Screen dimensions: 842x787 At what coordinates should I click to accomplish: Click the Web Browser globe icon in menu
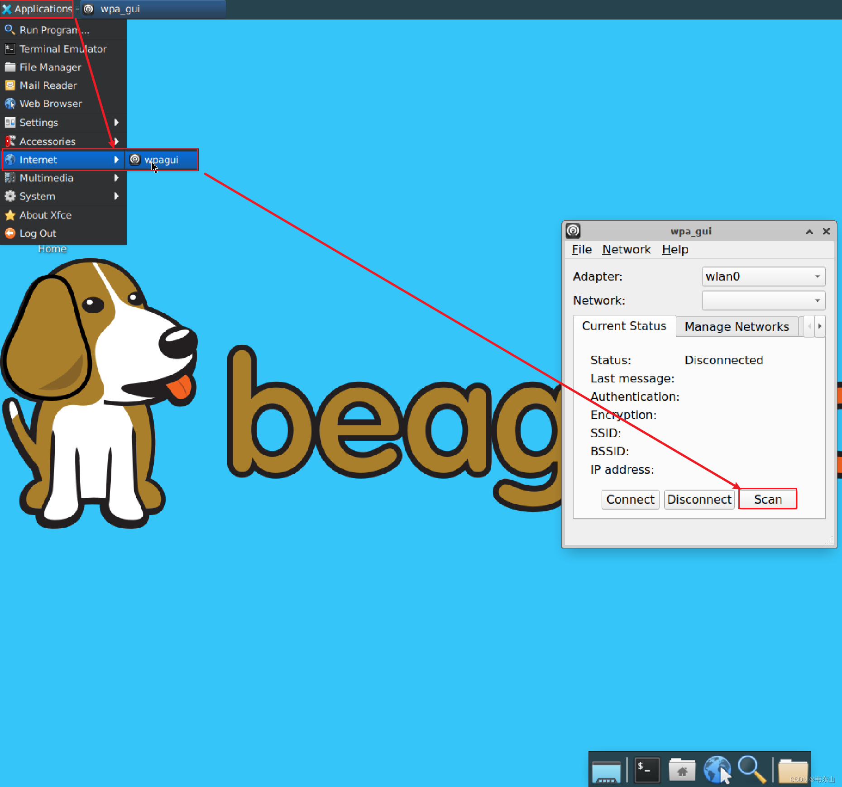tap(10, 104)
